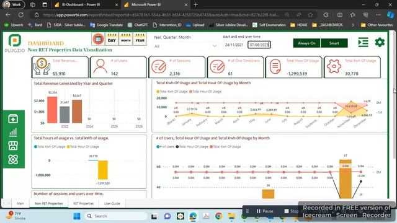The width and height of the screenshot is (397, 223).
Task: Select the DAY calendar button
Action: (112, 39)
